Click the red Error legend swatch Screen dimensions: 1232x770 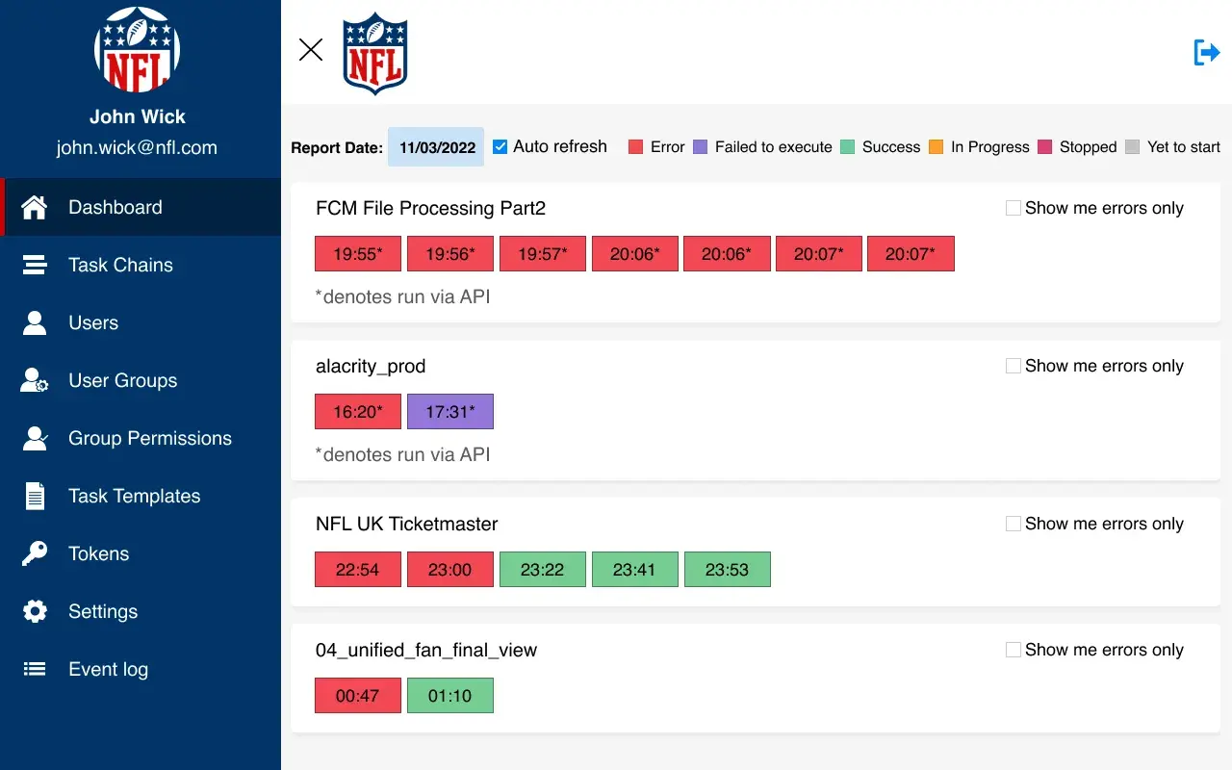tap(635, 147)
